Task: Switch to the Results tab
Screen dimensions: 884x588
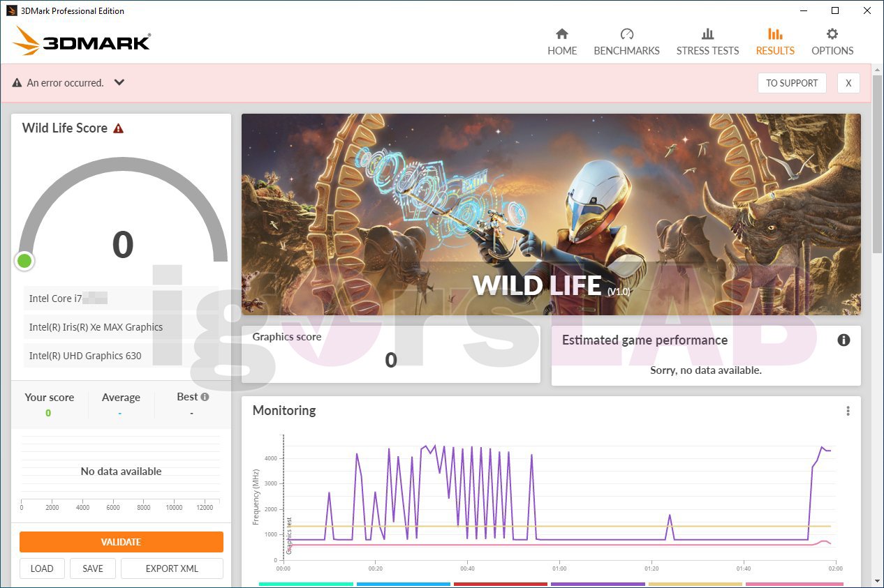Action: pos(775,42)
